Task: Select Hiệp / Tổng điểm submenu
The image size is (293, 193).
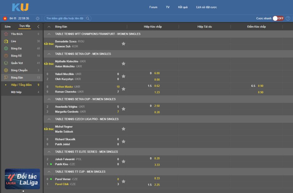Action: click(x=21, y=85)
